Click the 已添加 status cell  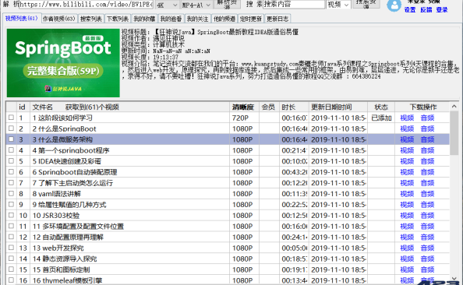pos(381,118)
